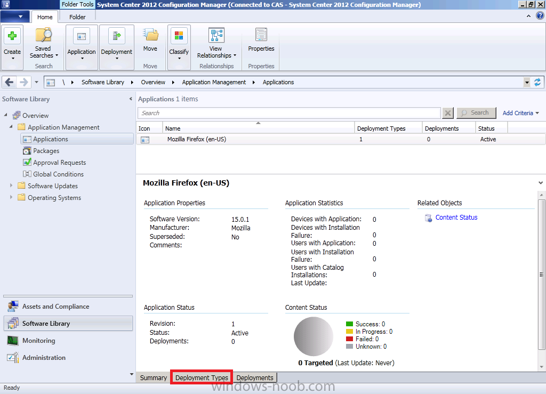This screenshot has width=546, height=394.
Task: Open the Deployments tab
Action: coord(255,377)
